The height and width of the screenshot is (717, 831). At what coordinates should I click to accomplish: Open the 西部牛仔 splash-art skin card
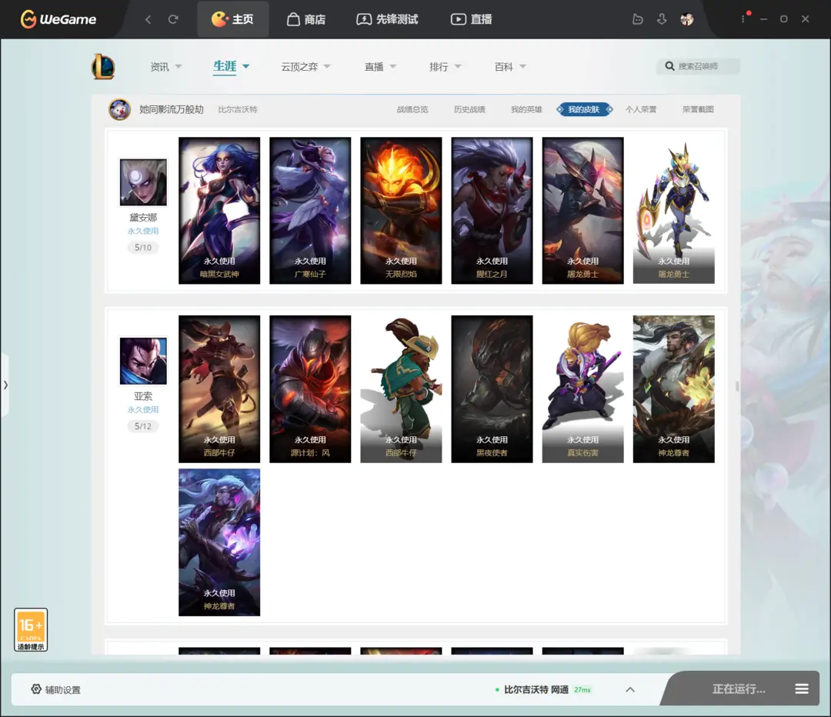(x=219, y=389)
